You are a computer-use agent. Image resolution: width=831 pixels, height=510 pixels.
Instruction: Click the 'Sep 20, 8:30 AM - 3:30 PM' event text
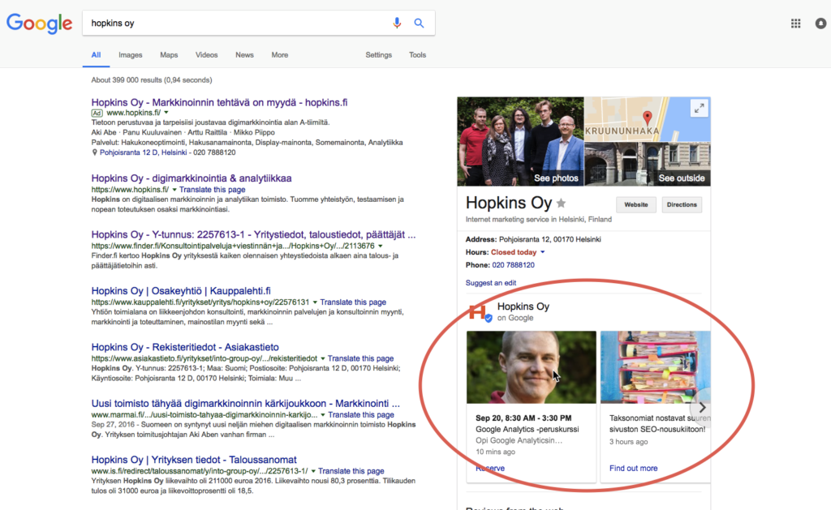[523, 418]
